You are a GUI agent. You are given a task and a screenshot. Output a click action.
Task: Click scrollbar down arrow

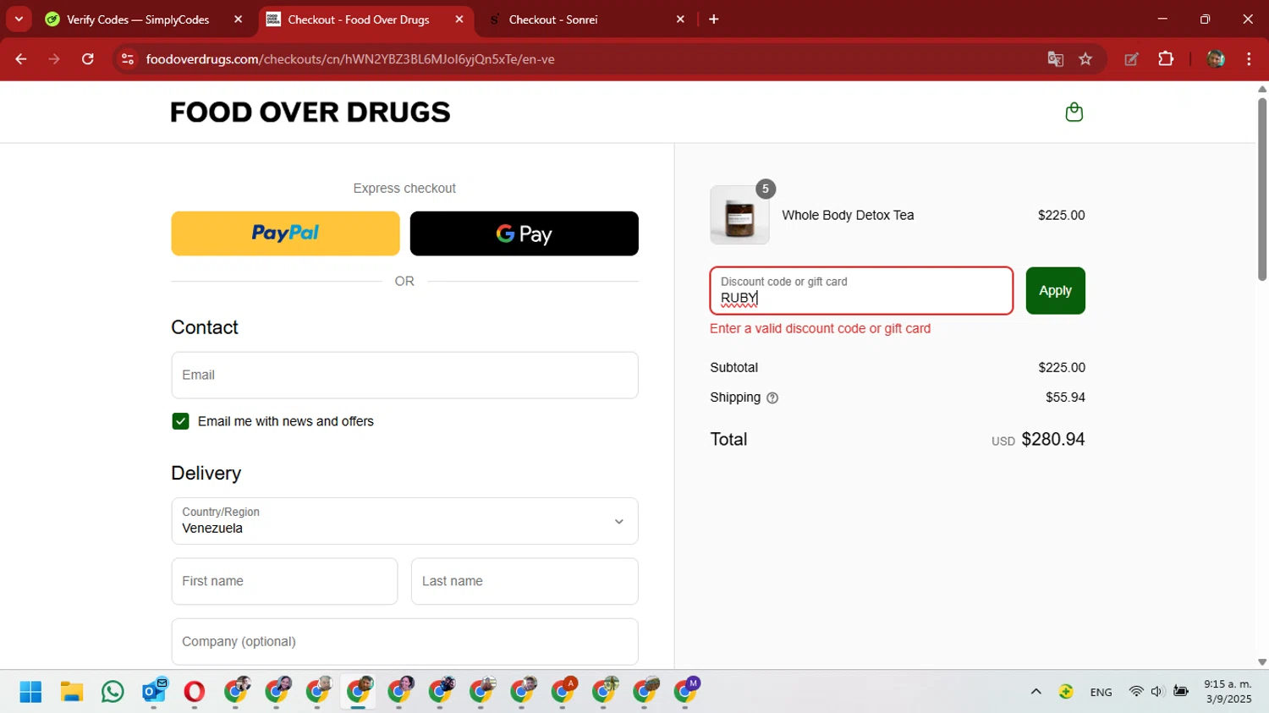pyautogui.click(x=1262, y=662)
